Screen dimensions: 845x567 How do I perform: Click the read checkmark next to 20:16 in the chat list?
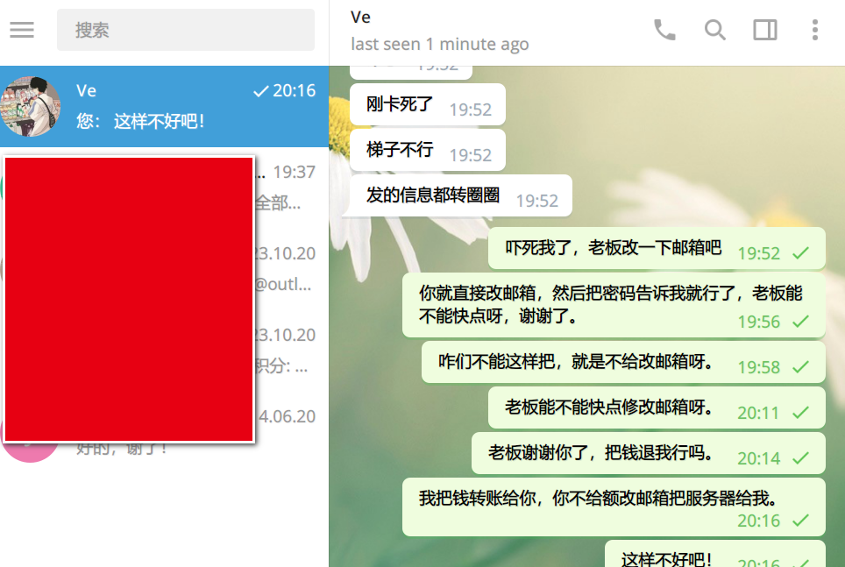click(261, 91)
